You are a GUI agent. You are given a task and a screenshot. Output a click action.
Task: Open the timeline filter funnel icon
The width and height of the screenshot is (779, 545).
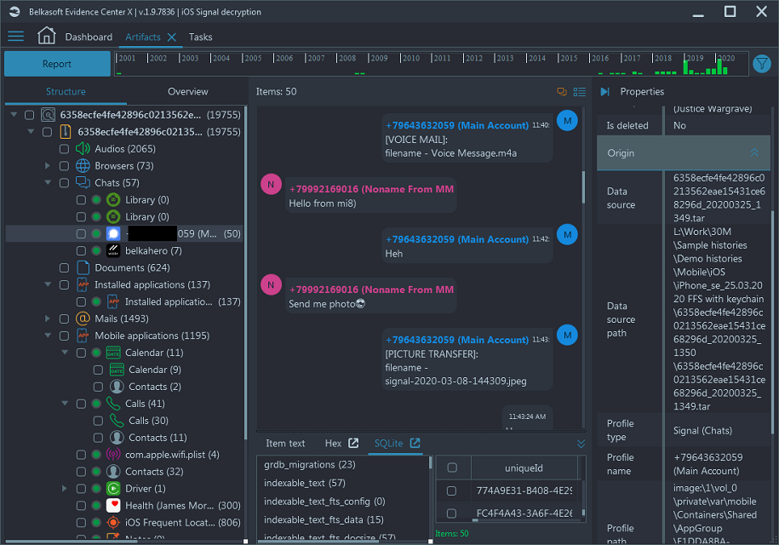click(761, 64)
